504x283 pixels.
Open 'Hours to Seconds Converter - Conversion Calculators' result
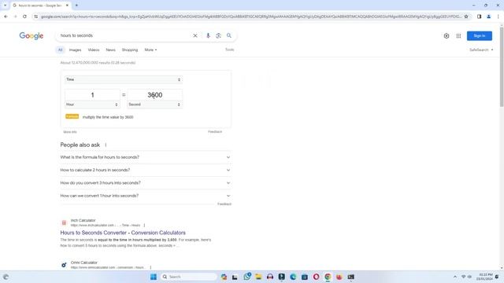click(123, 233)
